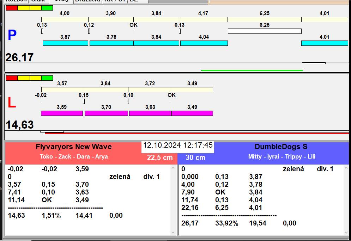Image resolution: width=351 pixels, height=241 pixels.
Task: Click the down arrow in the DumbleDogs results list
Action: coord(346,233)
